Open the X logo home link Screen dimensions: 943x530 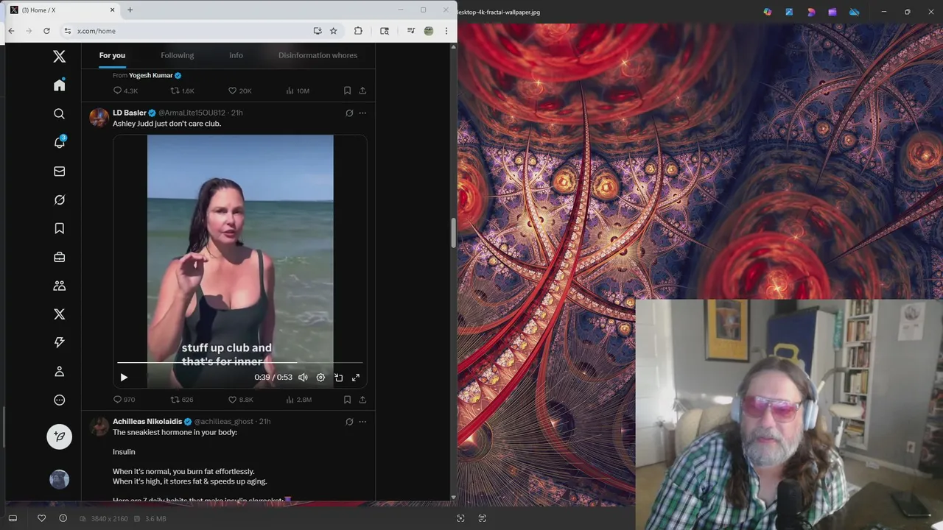(60, 57)
